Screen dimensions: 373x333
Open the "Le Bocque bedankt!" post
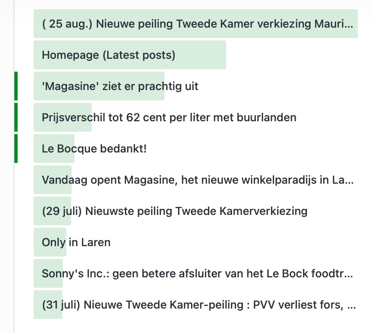coord(94,148)
